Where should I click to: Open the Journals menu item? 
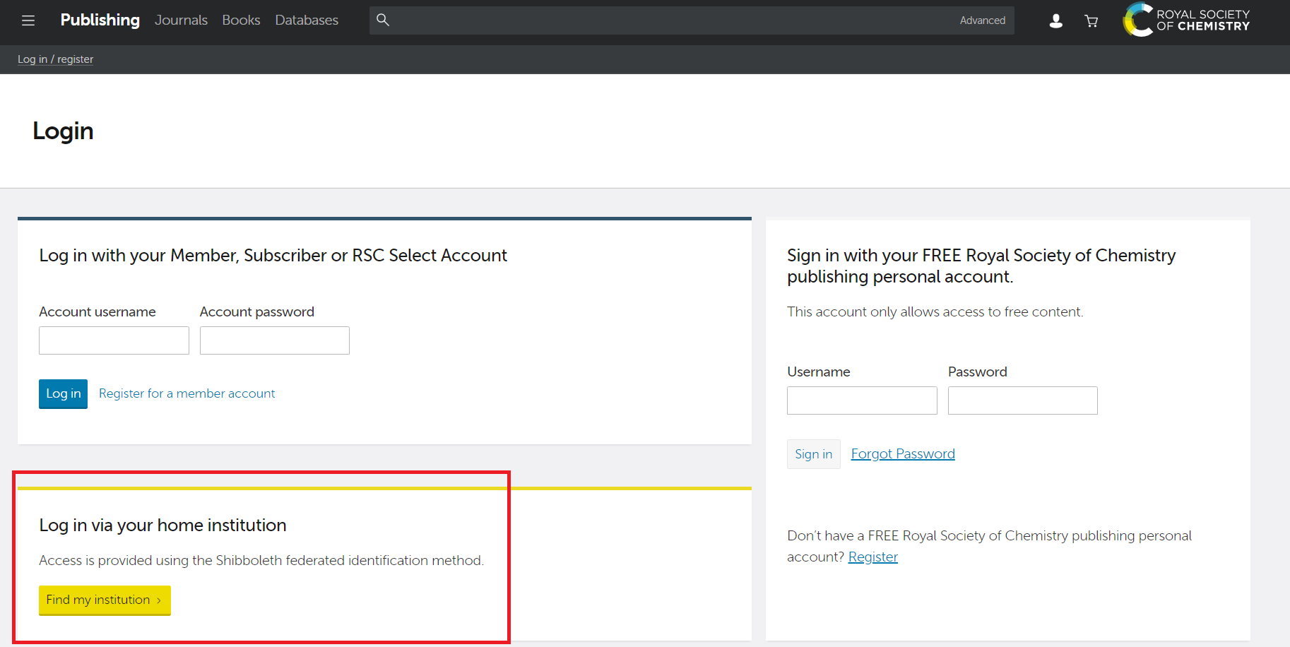point(181,20)
